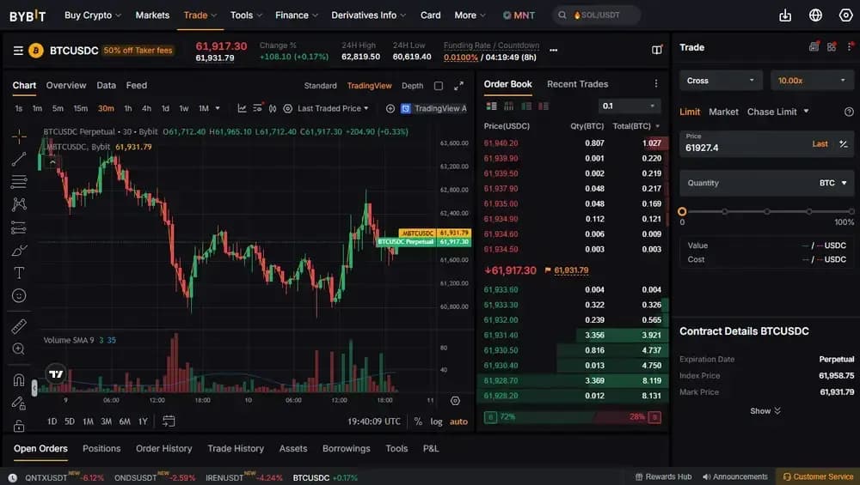Toggle lock all drawing tools

point(19,425)
